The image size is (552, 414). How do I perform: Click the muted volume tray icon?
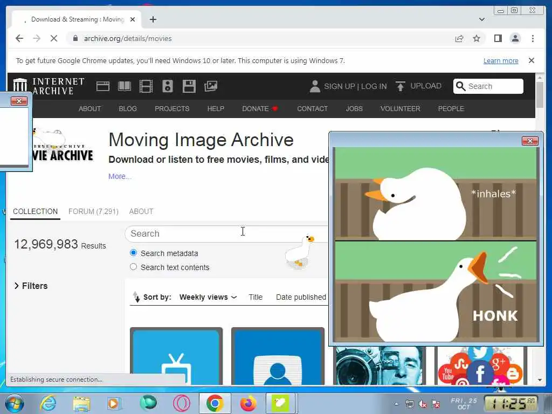[423, 404]
